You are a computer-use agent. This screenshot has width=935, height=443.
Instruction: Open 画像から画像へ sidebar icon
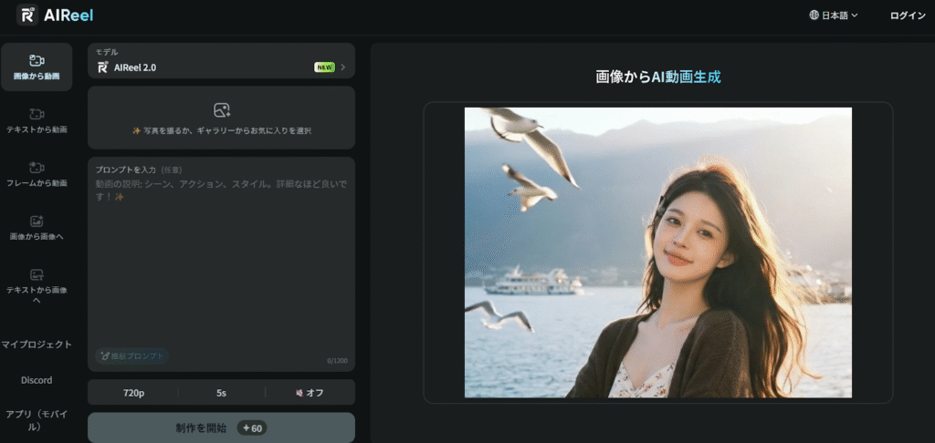pos(37,221)
